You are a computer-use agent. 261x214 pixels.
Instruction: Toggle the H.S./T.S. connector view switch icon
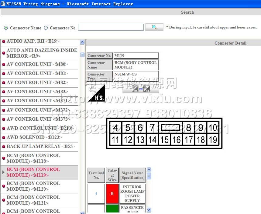141,89
